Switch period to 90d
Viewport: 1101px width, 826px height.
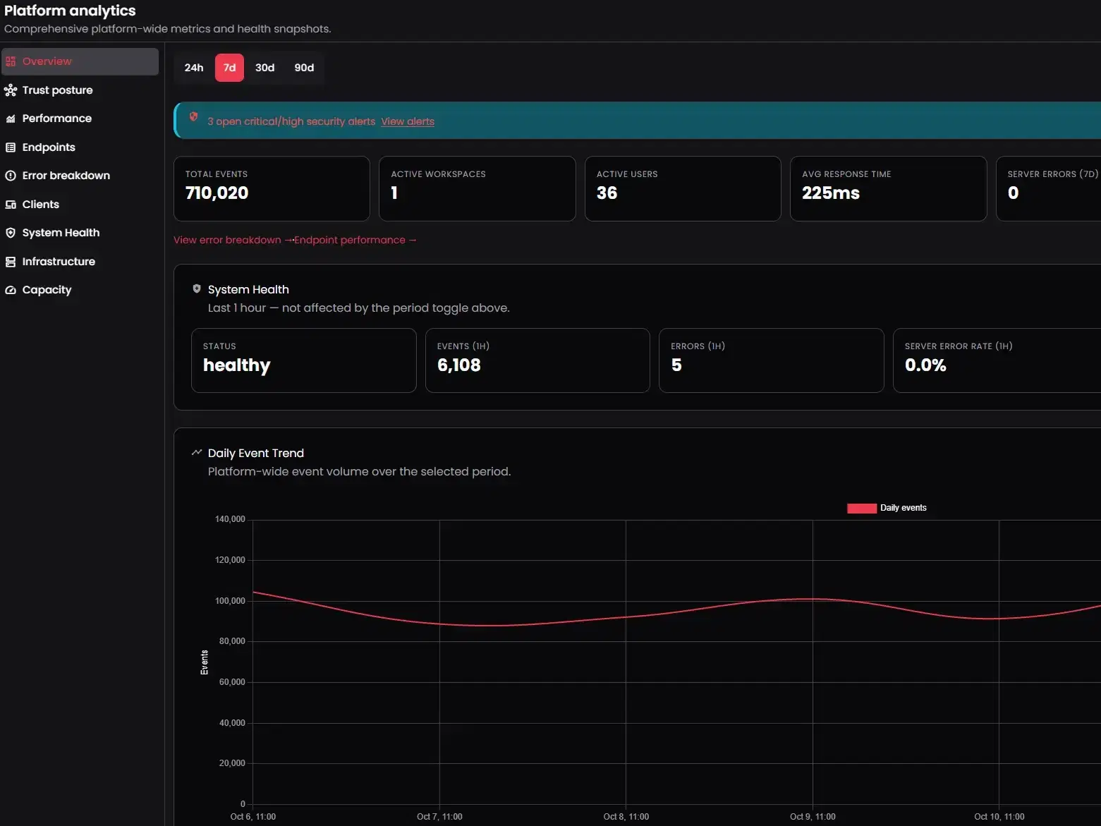coord(304,68)
